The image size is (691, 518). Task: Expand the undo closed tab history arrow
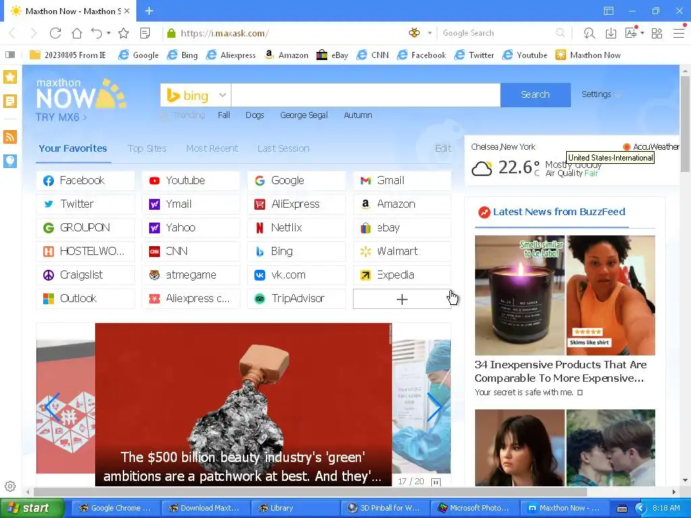[x=109, y=33]
